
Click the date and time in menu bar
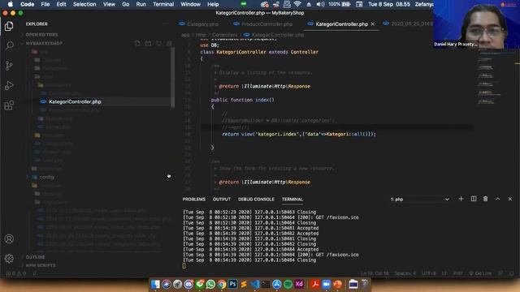389,4
